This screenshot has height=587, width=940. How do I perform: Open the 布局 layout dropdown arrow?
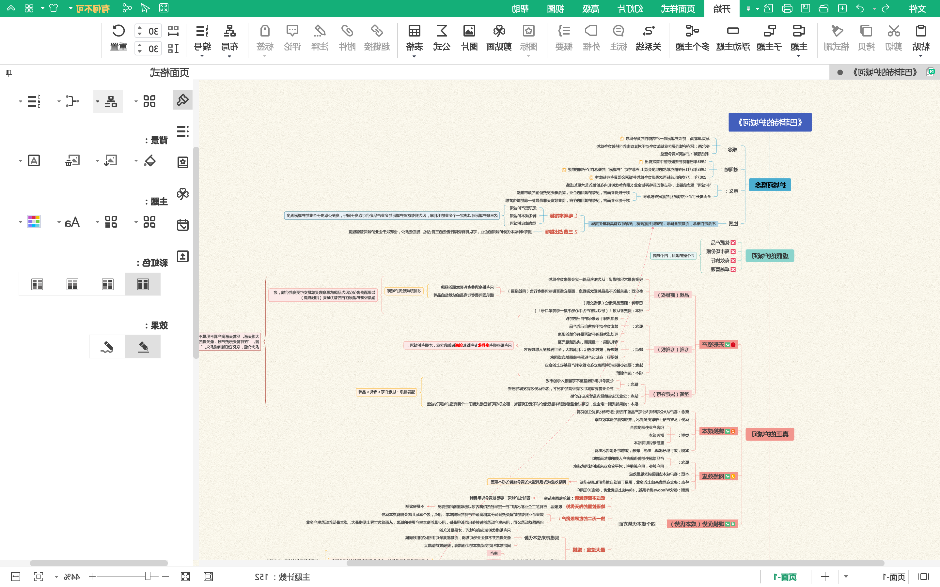tap(229, 56)
